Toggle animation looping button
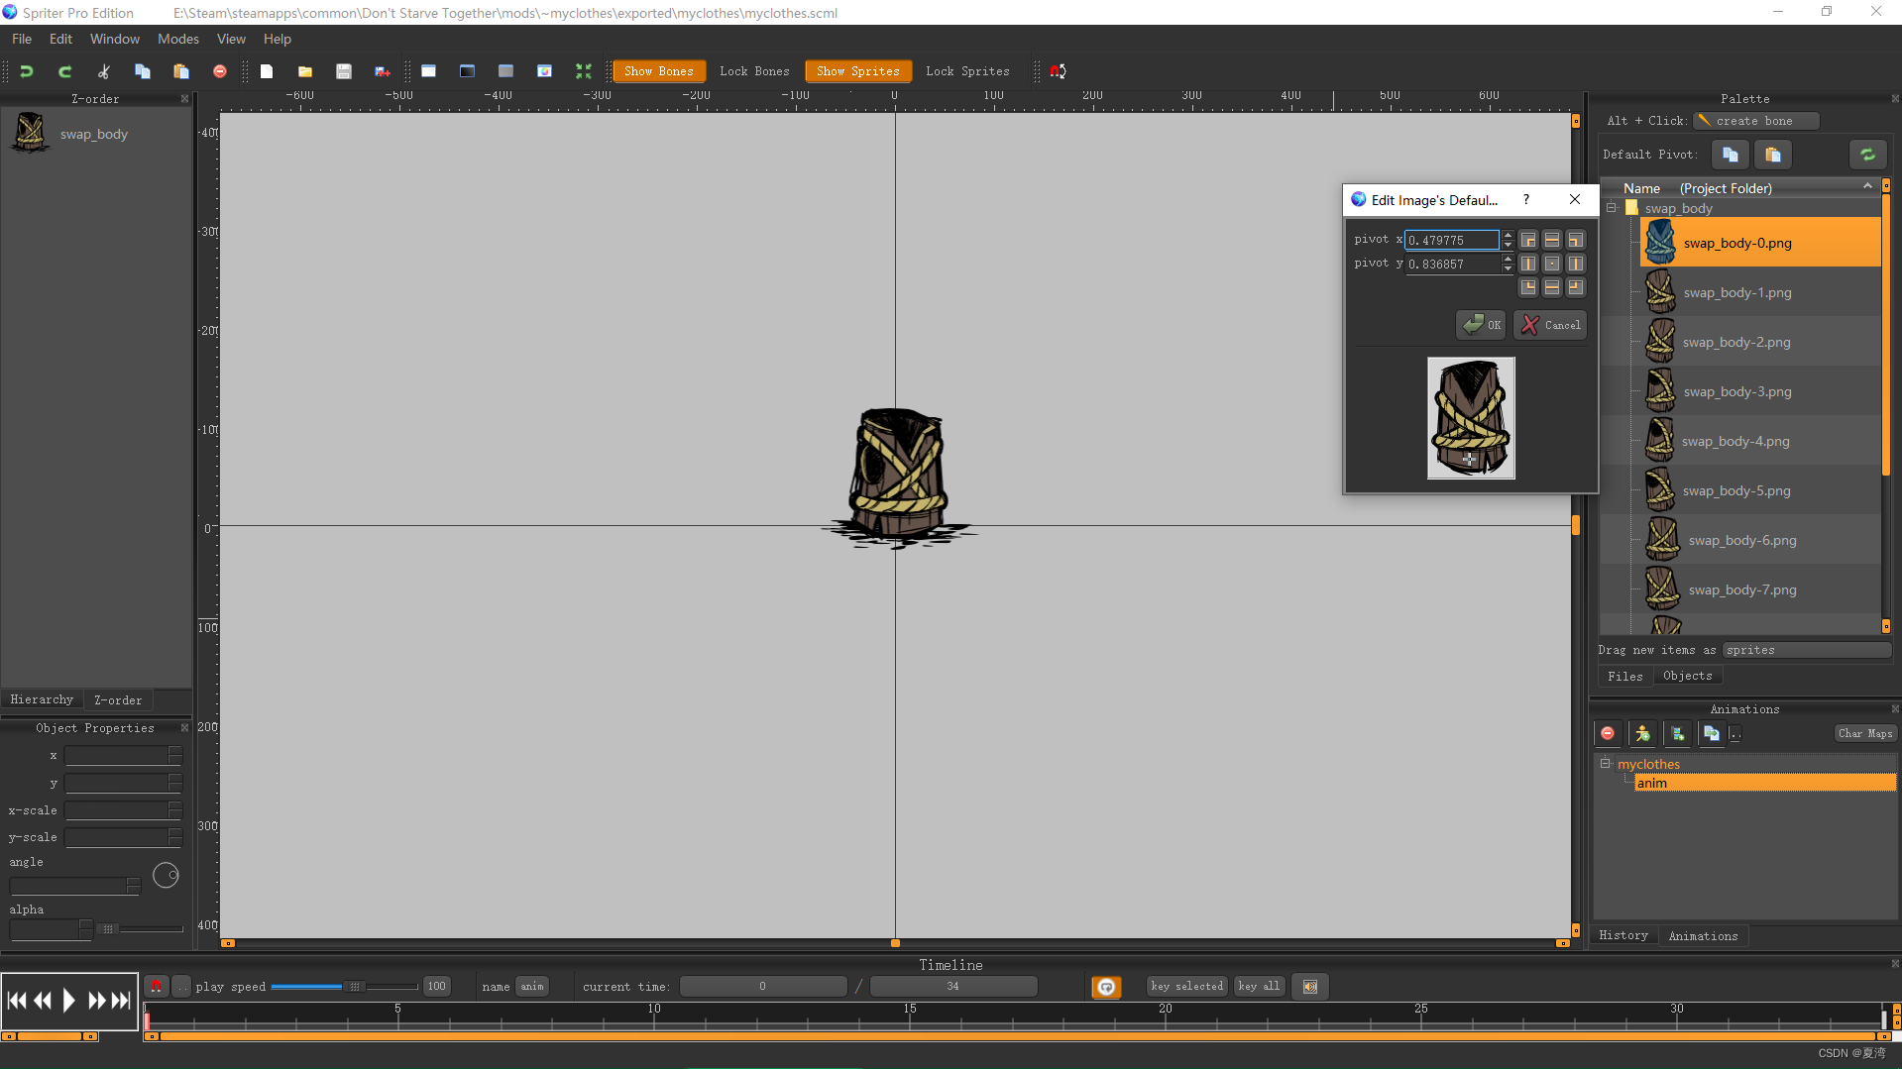 coord(1106,987)
